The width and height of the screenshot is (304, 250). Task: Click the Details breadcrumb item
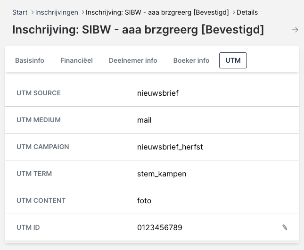pyautogui.click(x=247, y=12)
